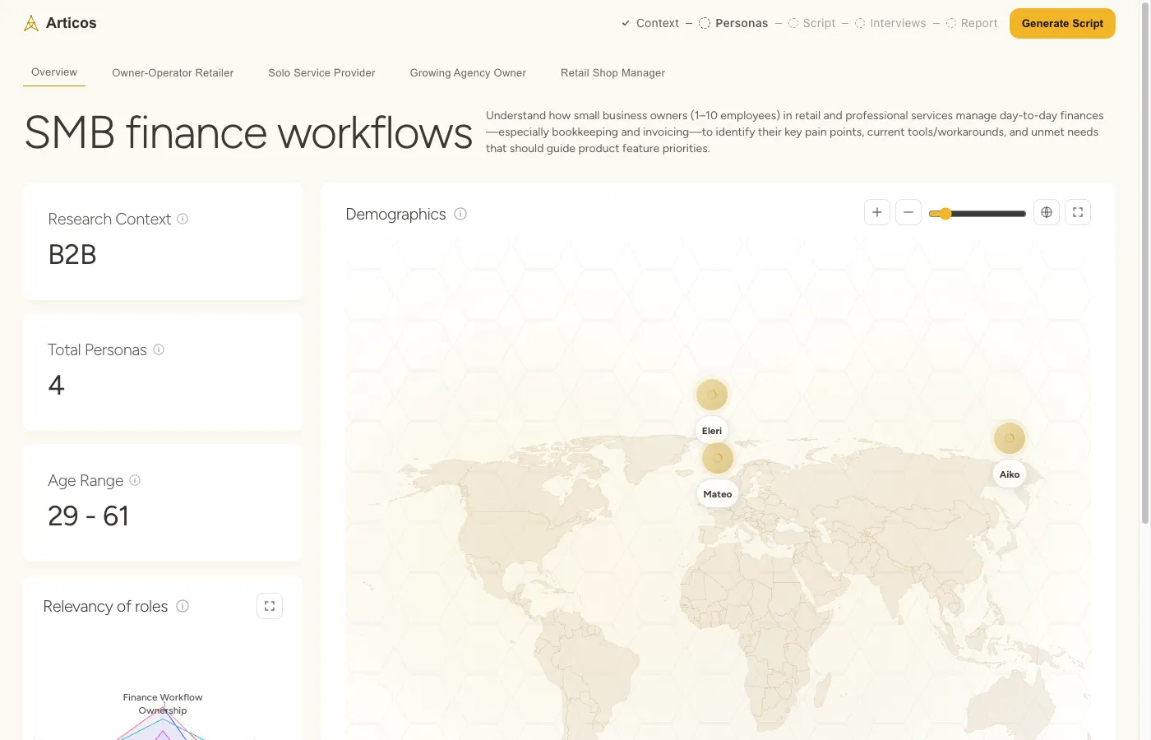Click the SMB finance workflows heading
This screenshot has height=740, width=1151.
[x=248, y=132]
